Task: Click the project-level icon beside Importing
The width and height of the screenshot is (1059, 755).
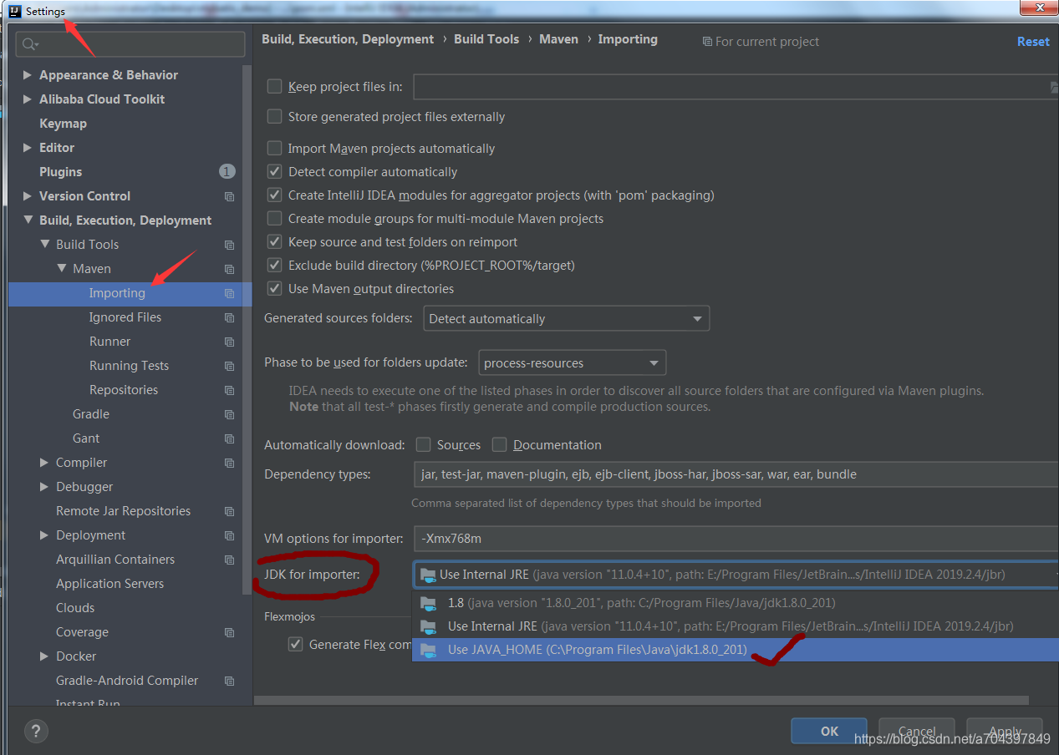Action: click(x=229, y=293)
